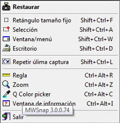Viewport: 120px width, 123px height.
Task: Choose Q Color picker entry
Action: click(x=60, y=94)
